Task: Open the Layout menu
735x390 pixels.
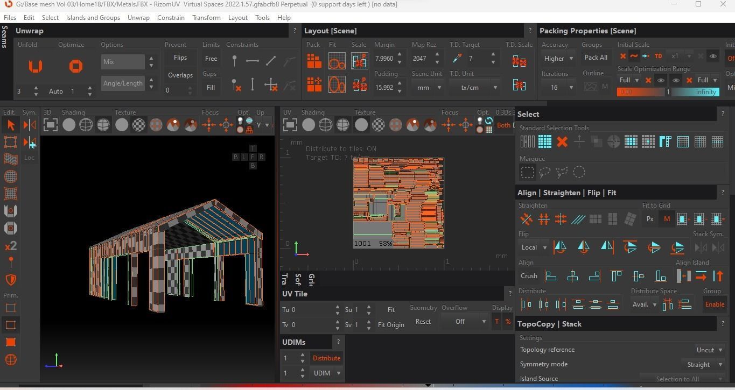Action: click(237, 18)
